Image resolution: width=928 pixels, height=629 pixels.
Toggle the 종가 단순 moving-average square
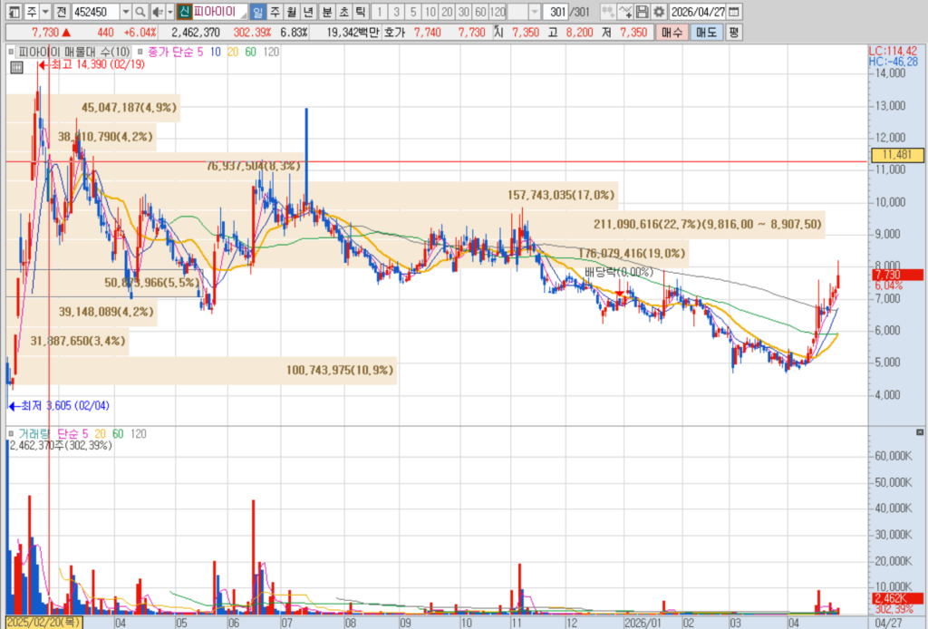coord(140,52)
